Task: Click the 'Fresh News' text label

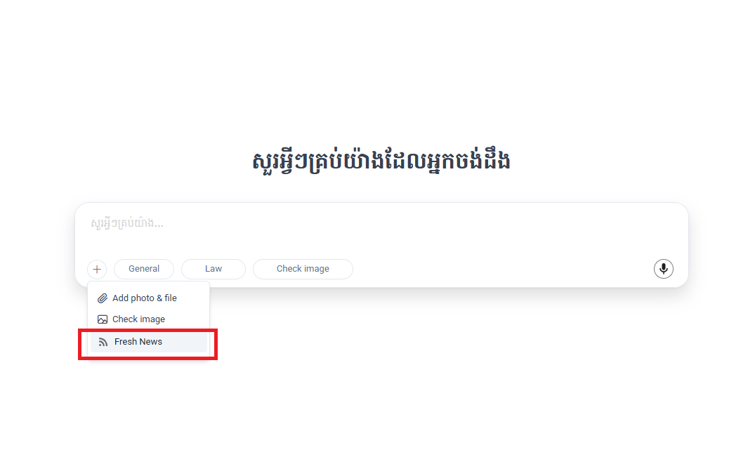Action: (138, 342)
